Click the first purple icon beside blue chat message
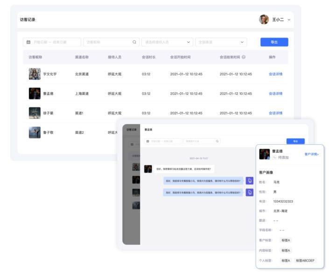 pos(249,181)
